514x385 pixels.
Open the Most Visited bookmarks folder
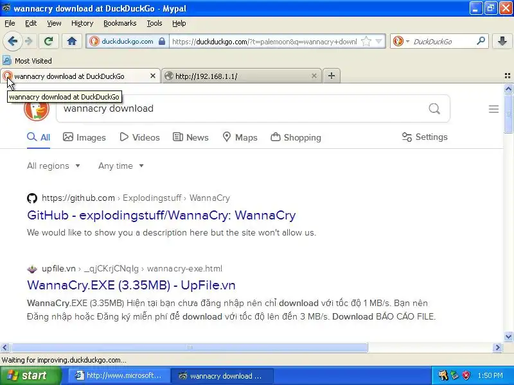click(27, 61)
